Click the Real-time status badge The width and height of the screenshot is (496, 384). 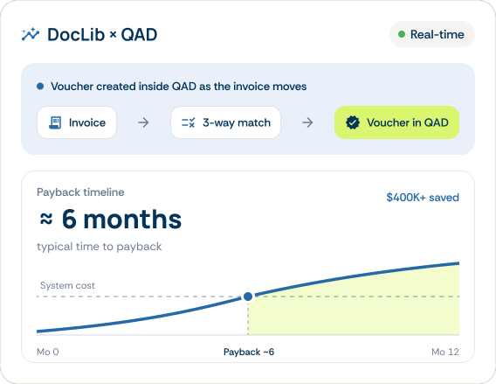coord(432,34)
